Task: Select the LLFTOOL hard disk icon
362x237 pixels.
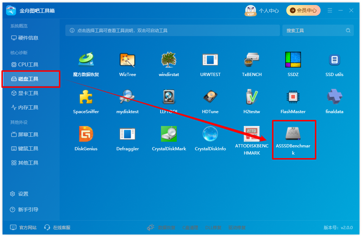Action: pyautogui.click(x=169, y=97)
